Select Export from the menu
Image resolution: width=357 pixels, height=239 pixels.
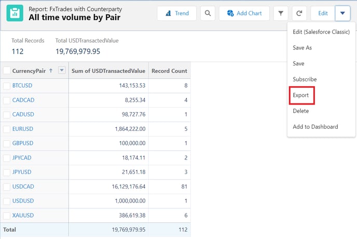(x=301, y=95)
